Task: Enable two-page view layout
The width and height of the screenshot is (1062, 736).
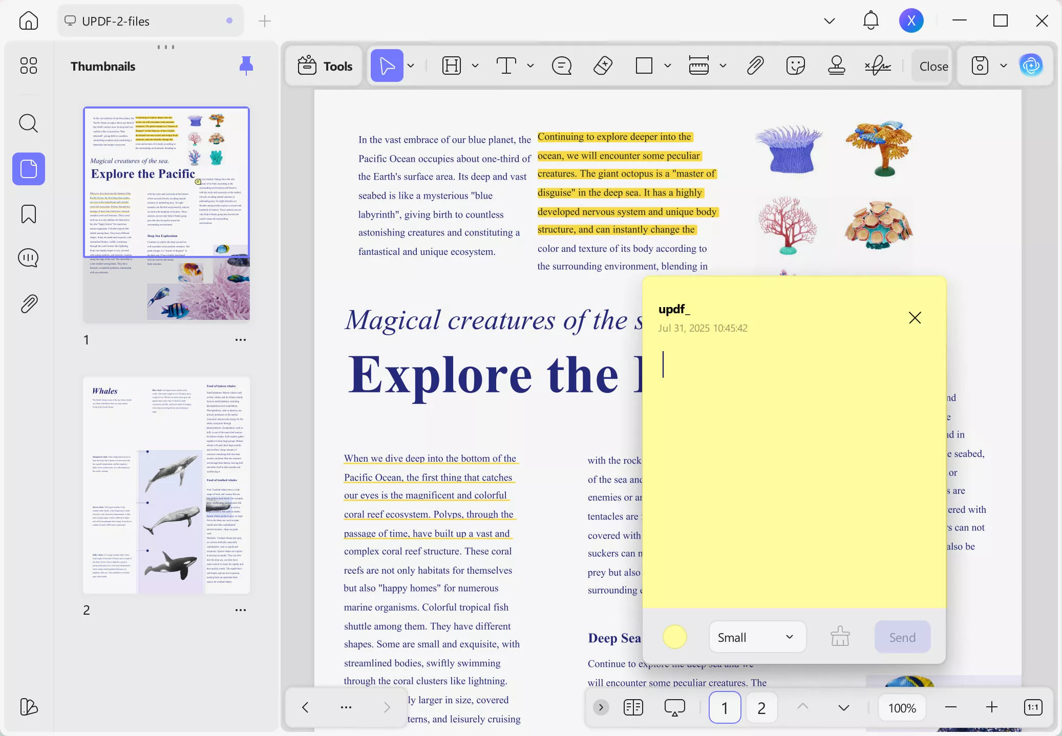Action: pyautogui.click(x=633, y=707)
